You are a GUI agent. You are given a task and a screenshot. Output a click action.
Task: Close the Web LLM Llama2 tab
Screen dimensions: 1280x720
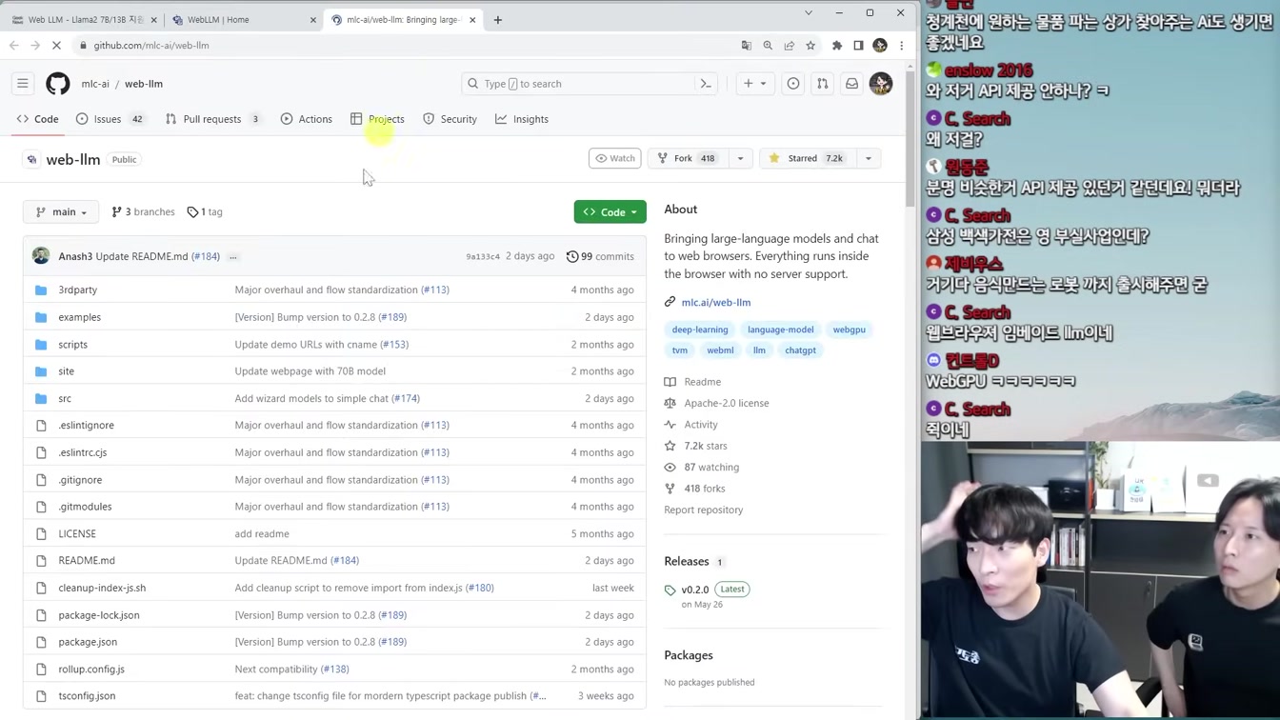point(153,19)
